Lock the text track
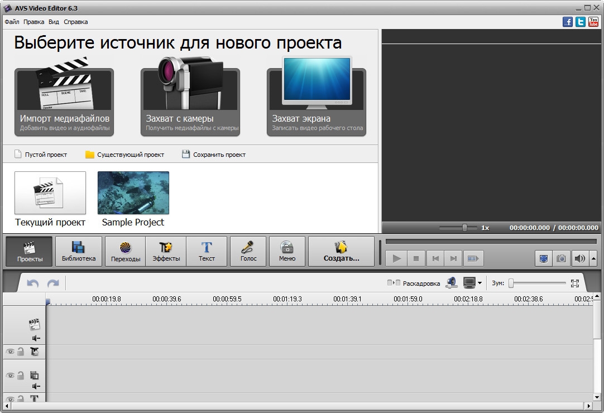Screen dimensions: 604x413 tap(21, 398)
